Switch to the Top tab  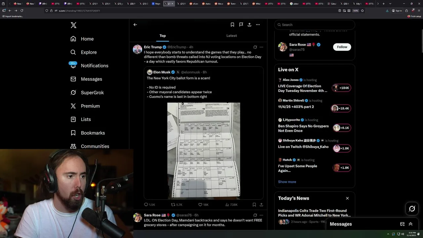(x=163, y=36)
